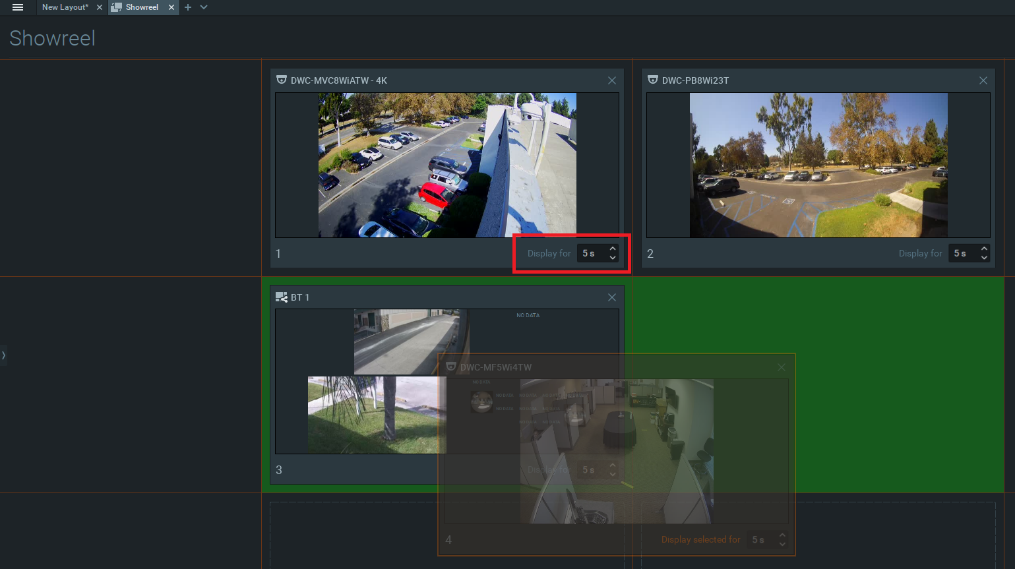Open the tab list dropdown chevron
The width and height of the screenshot is (1015, 569).
click(x=204, y=7)
